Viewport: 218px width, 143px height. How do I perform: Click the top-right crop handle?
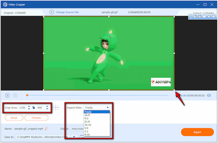click(x=174, y=17)
